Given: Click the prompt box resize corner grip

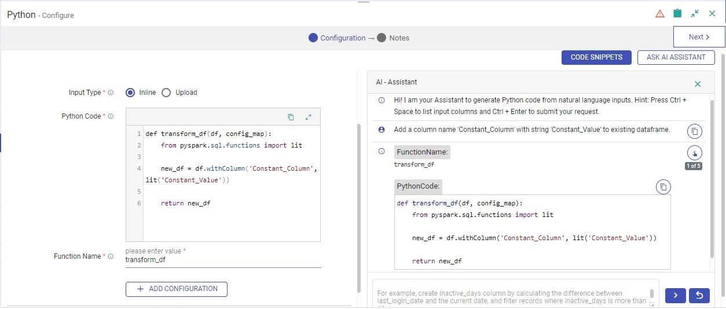Looking at the screenshot, I should coord(652,306).
